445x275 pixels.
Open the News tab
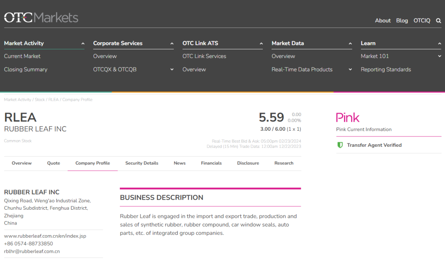coord(180,163)
